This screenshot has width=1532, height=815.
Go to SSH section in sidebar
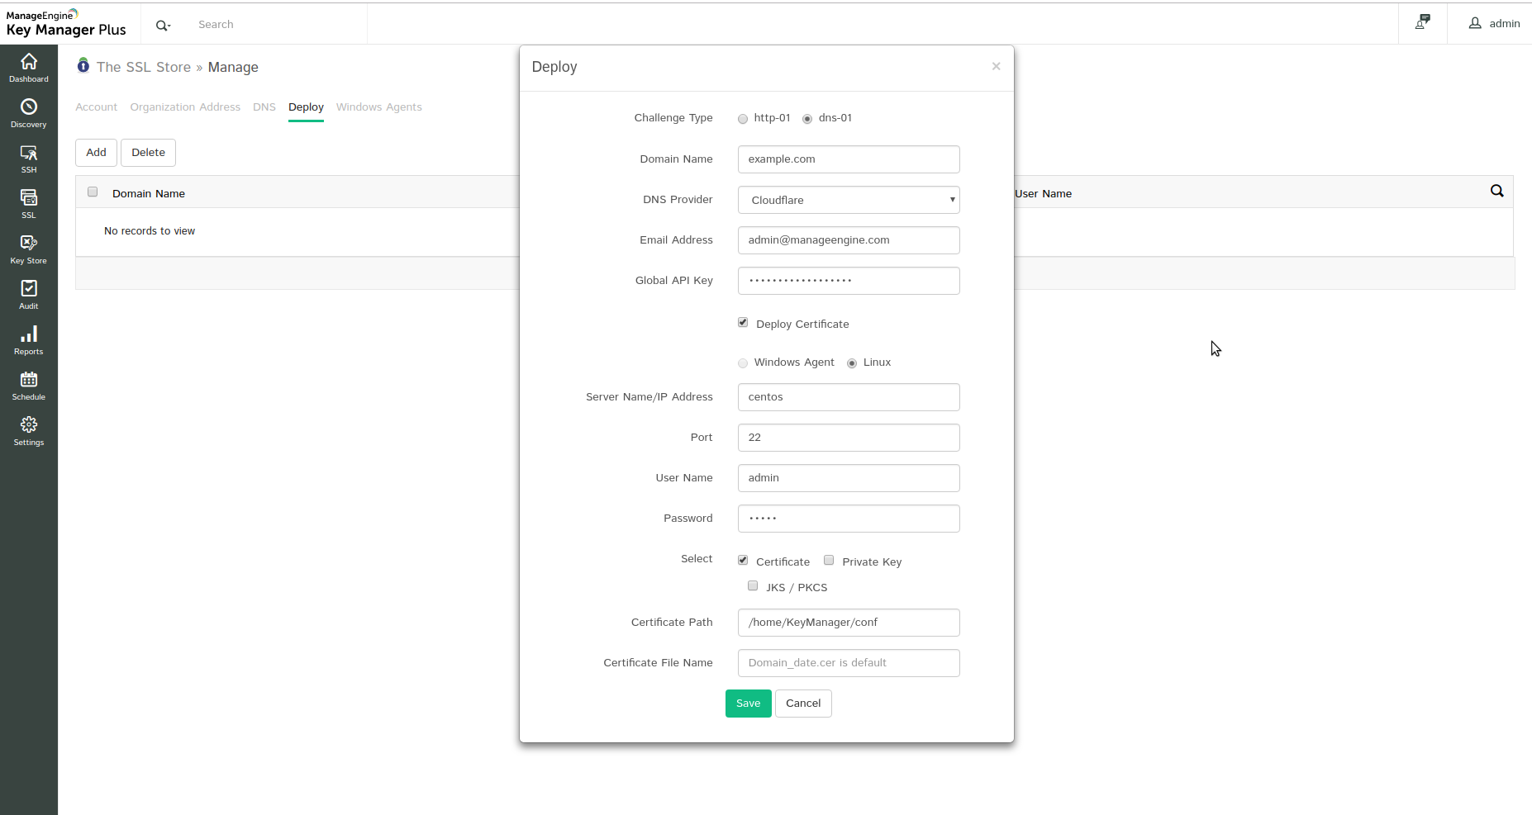point(29,159)
